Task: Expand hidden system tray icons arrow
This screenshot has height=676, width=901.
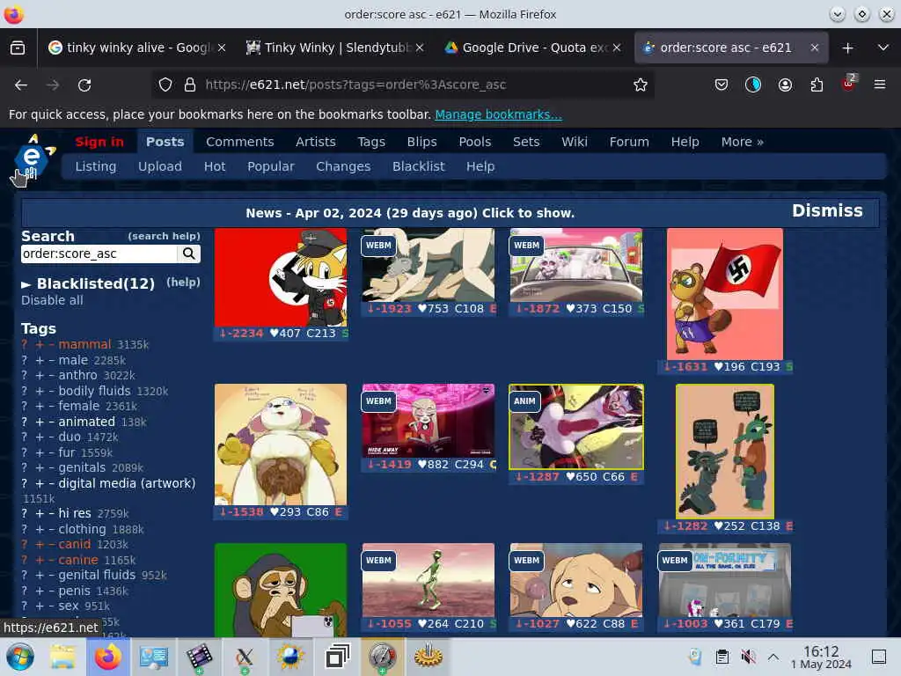Action: click(x=773, y=657)
